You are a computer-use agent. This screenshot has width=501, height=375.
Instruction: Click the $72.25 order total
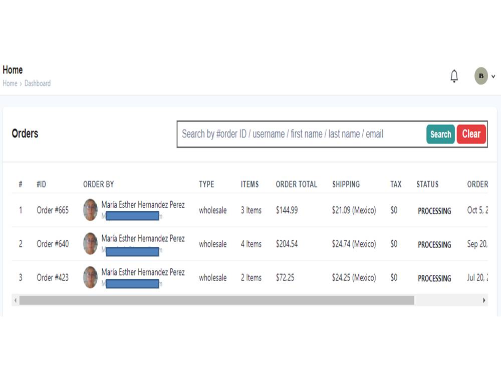coord(285,277)
